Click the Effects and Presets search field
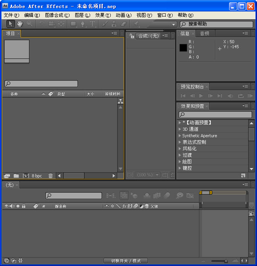Viewport: 257px width, 266px height. 215,115
